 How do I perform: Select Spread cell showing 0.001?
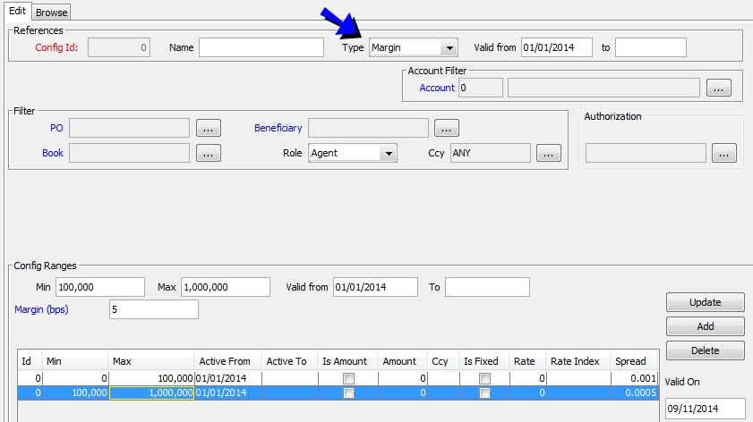pyautogui.click(x=635, y=378)
